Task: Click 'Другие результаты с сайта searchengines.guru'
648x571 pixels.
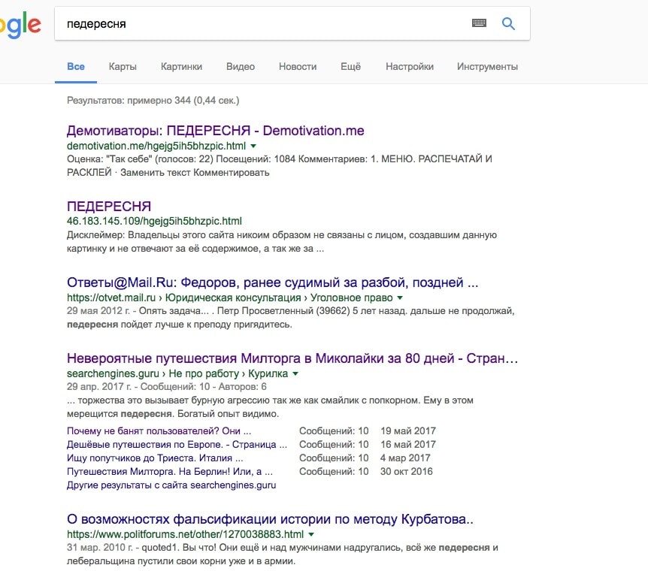Action: coord(171,485)
